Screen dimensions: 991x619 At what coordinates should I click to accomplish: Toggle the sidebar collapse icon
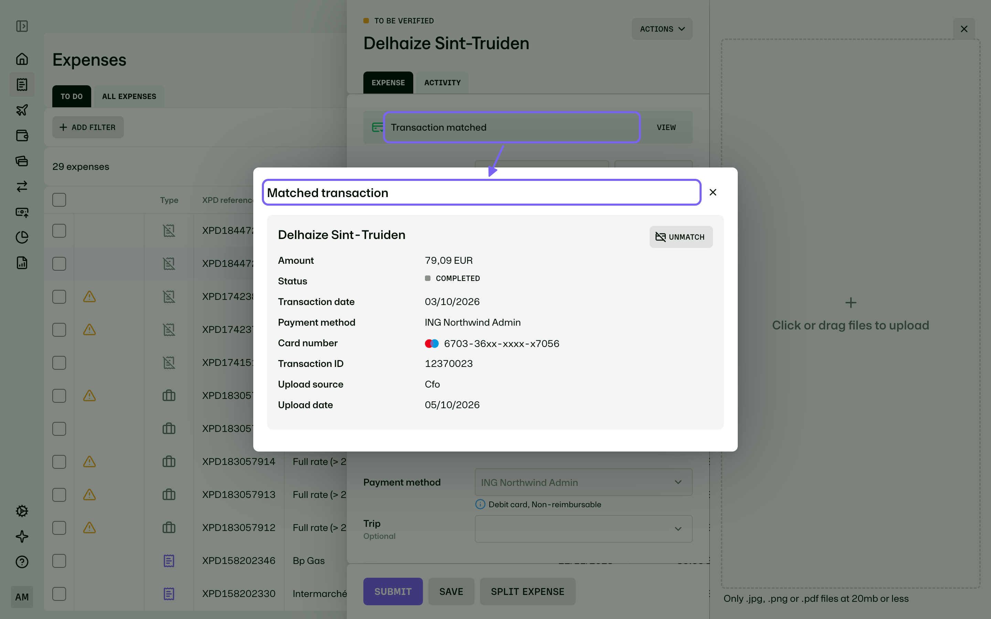[x=22, y=26]
